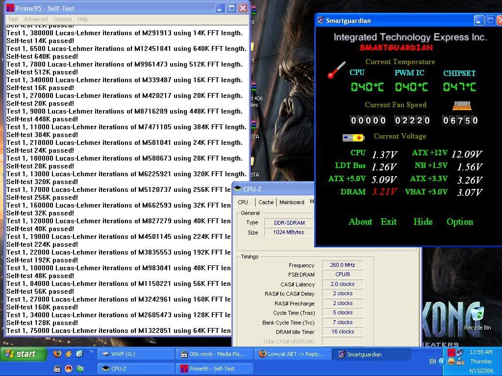502x376 pixels.
Task: Click the Firefox quick launch icon
Action: point(57,354)
